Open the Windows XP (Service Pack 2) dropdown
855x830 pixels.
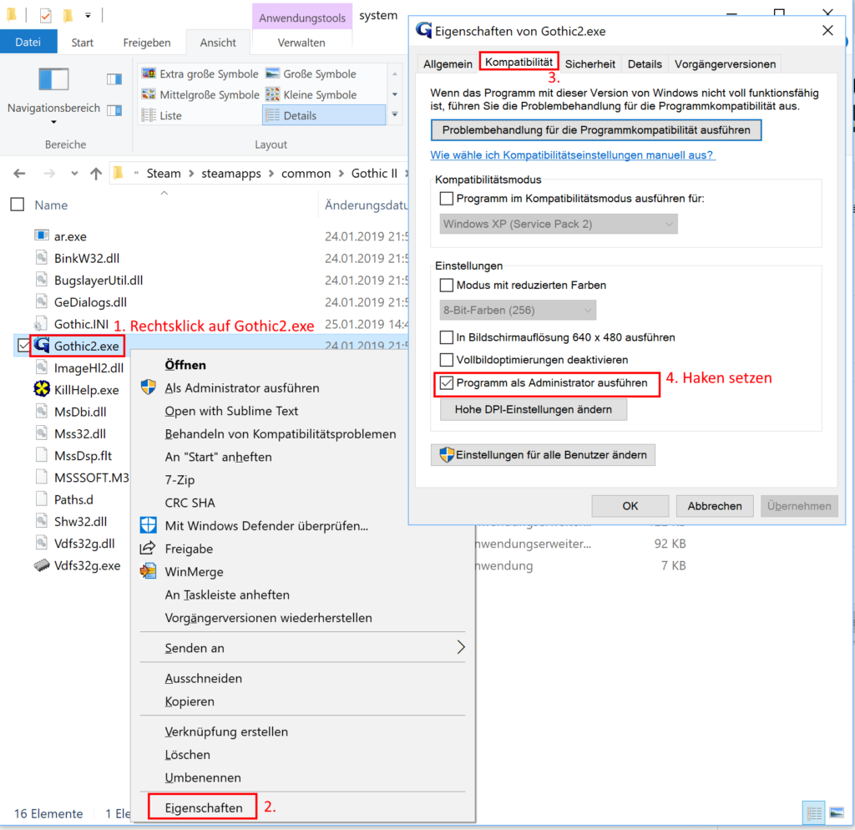[558, 224]
